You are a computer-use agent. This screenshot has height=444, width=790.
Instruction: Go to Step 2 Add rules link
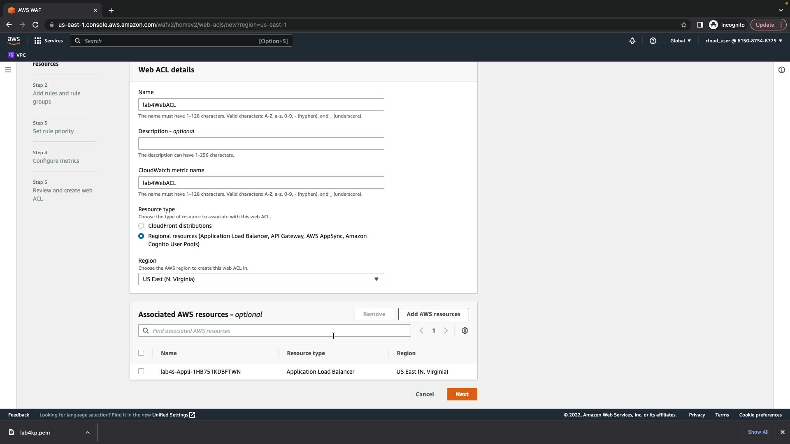pos(57,97)
